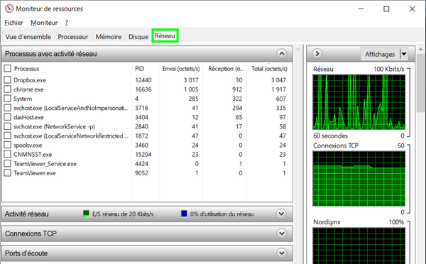Image resolution: width=426 pixels, height=264 pixels.
Task: Click the graphs pane vertical scrollbar thumb
Action: 421,83
